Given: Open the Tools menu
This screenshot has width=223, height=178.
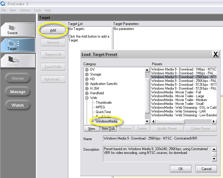Looking at the screenshot, I should point(38,10).
